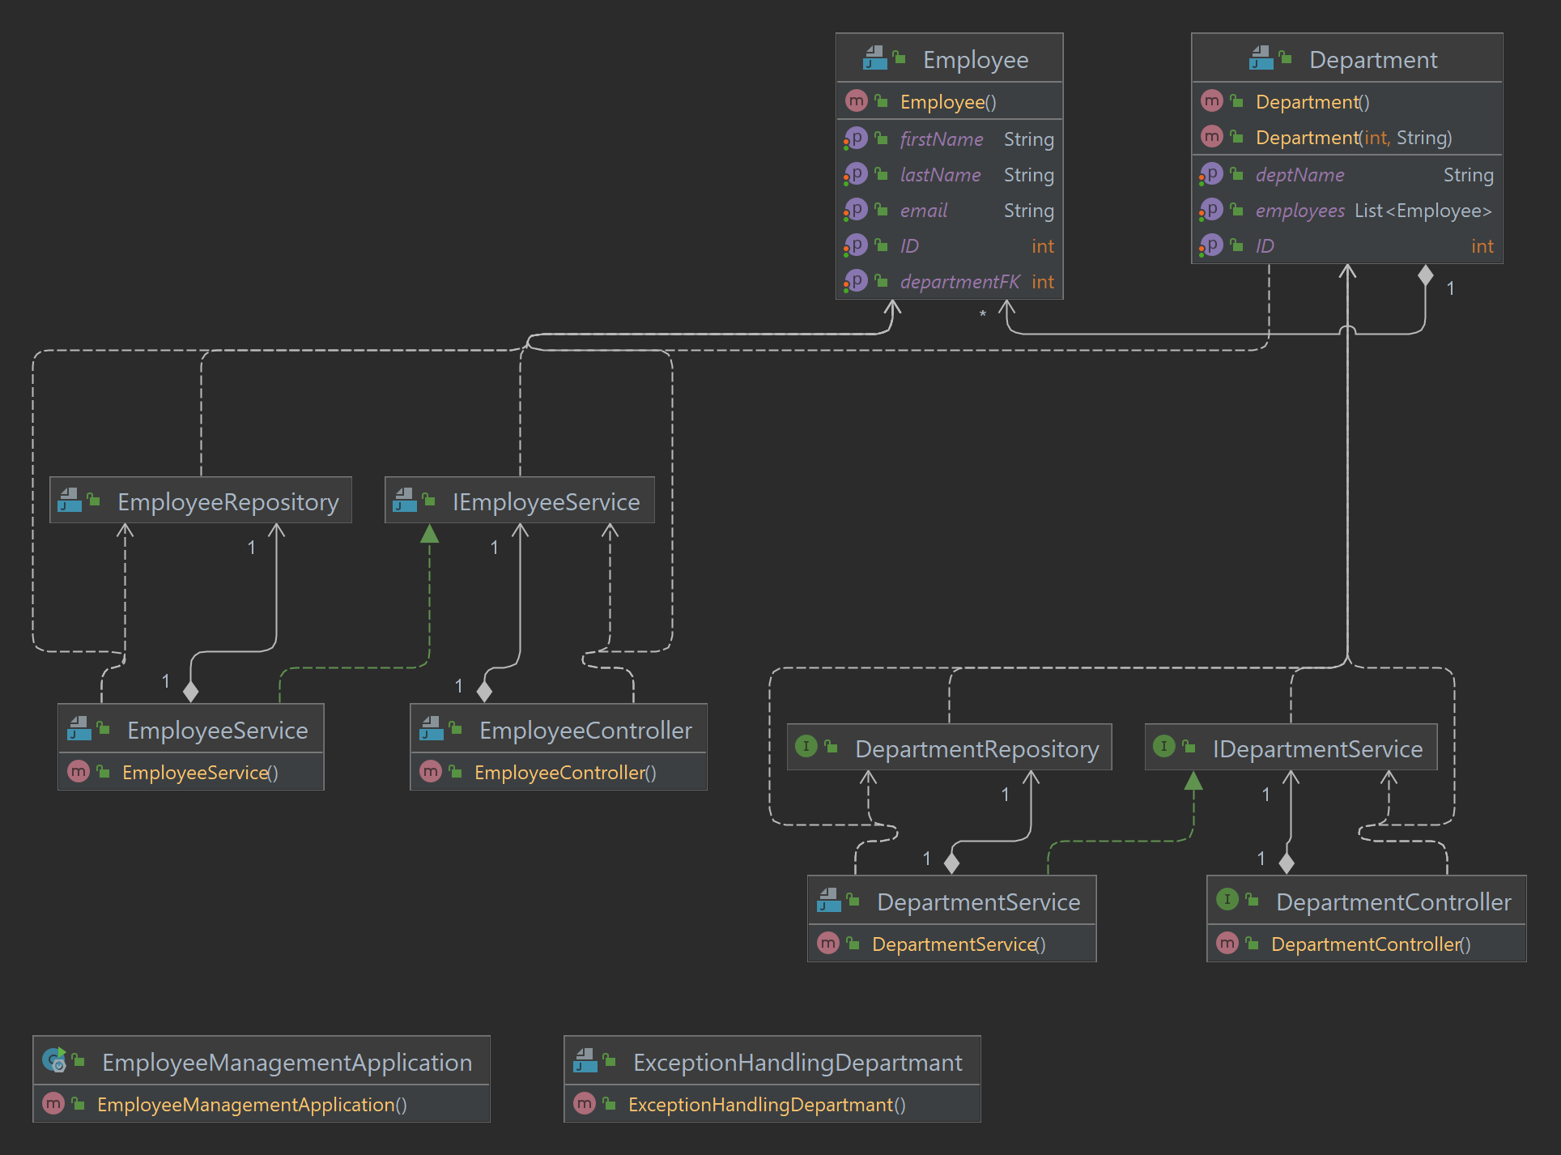This screenshot has height=1155, width=1561.
Task: Click the EmployeeController() constructor entry
Action: coord(564,773)
